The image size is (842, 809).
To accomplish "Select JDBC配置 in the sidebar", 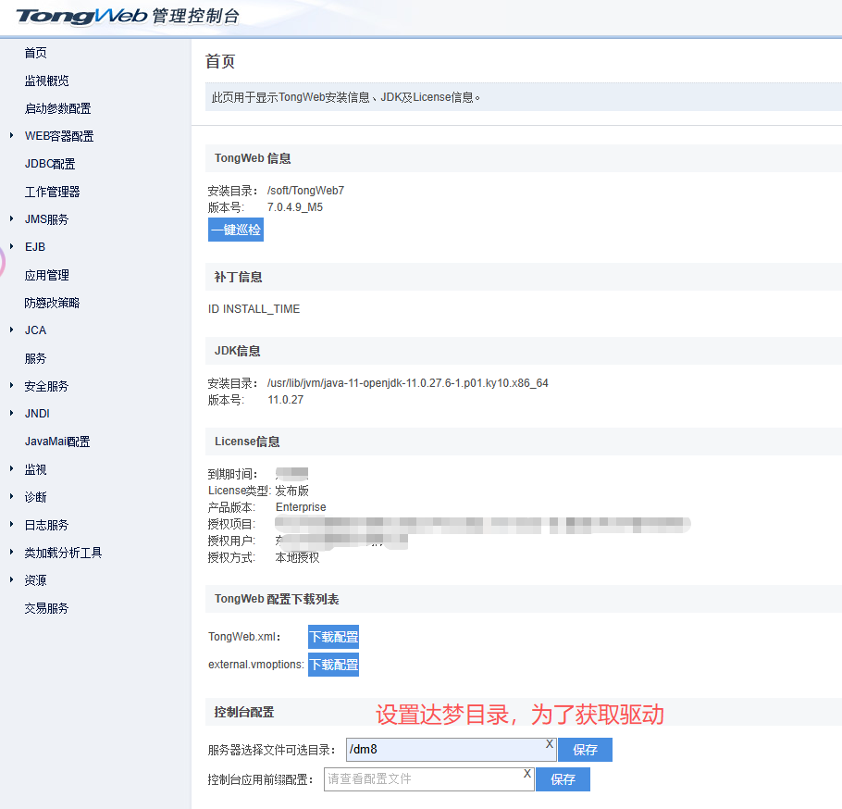I will [49, 164].
